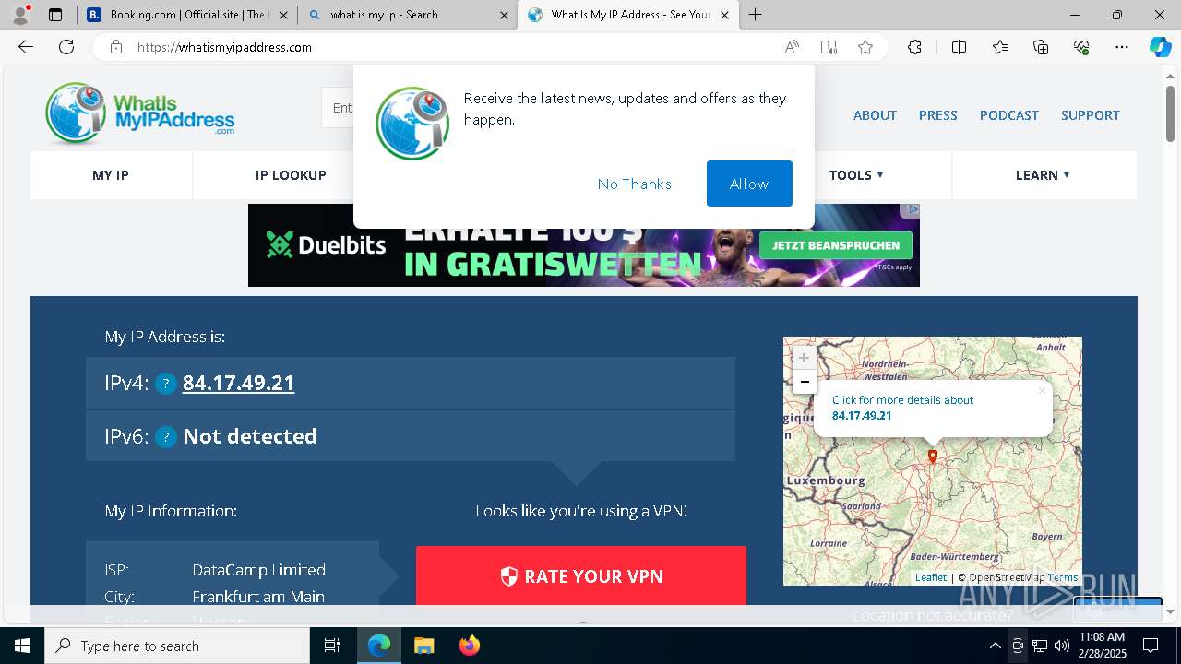Click the IPv6 help question mark

[x=165, y=437]
